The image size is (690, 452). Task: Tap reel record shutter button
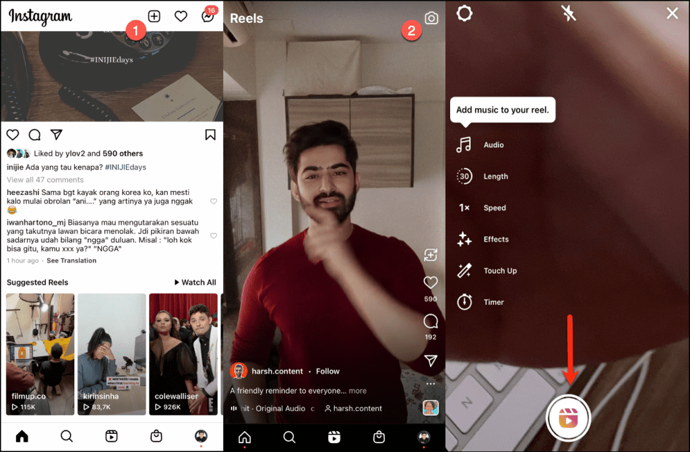coord(568,418)
